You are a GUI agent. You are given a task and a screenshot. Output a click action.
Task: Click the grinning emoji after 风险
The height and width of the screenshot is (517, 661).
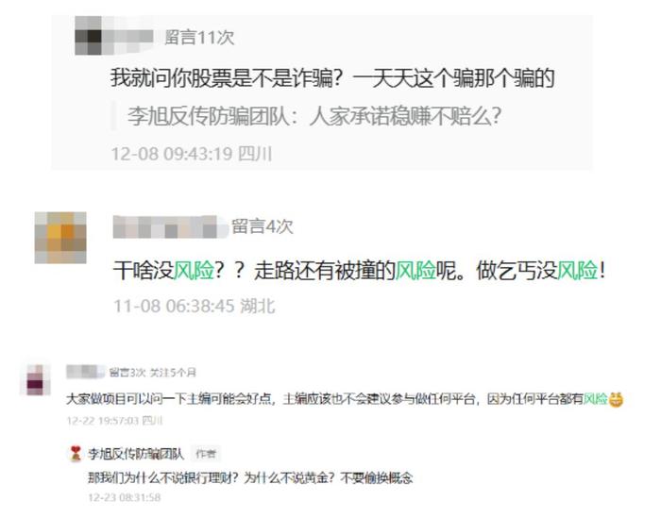point(616,399)
